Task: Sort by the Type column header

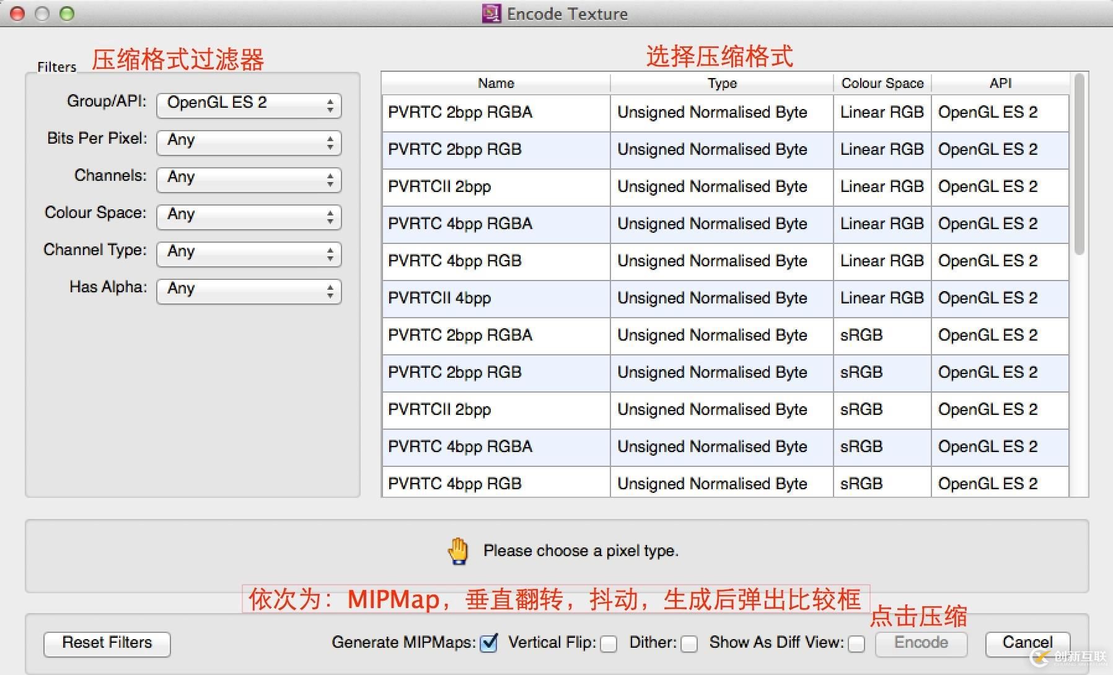Action: 722,84
